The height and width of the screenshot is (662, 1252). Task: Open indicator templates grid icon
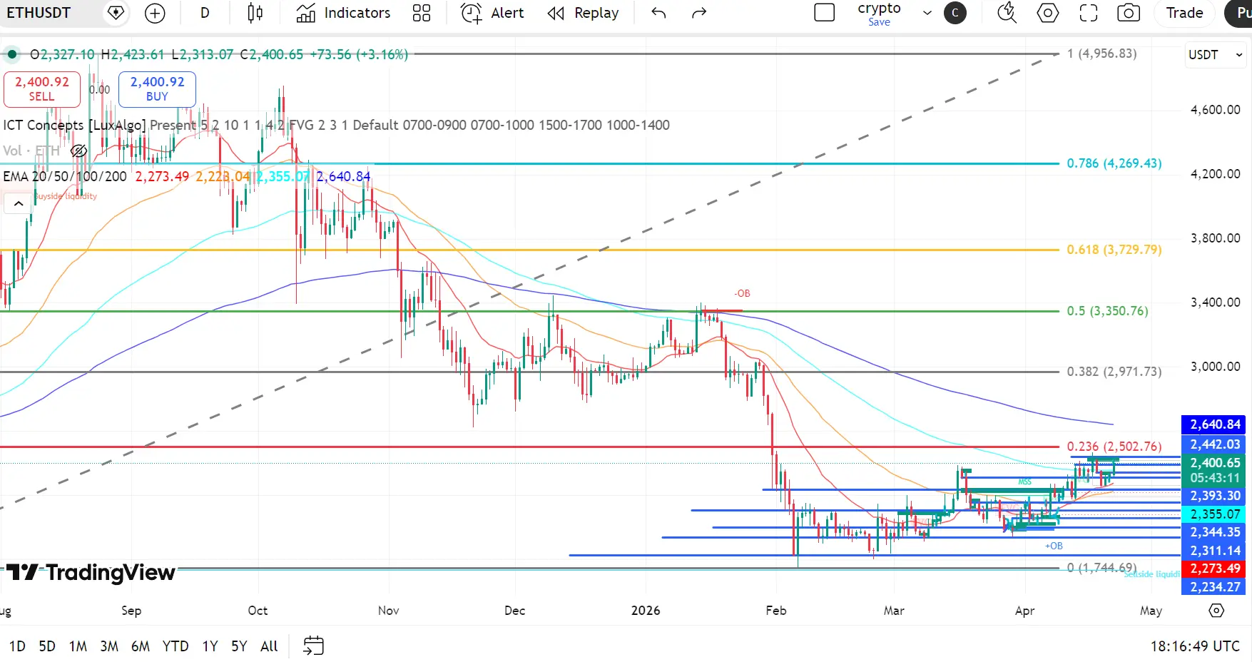tap(422, 13)
